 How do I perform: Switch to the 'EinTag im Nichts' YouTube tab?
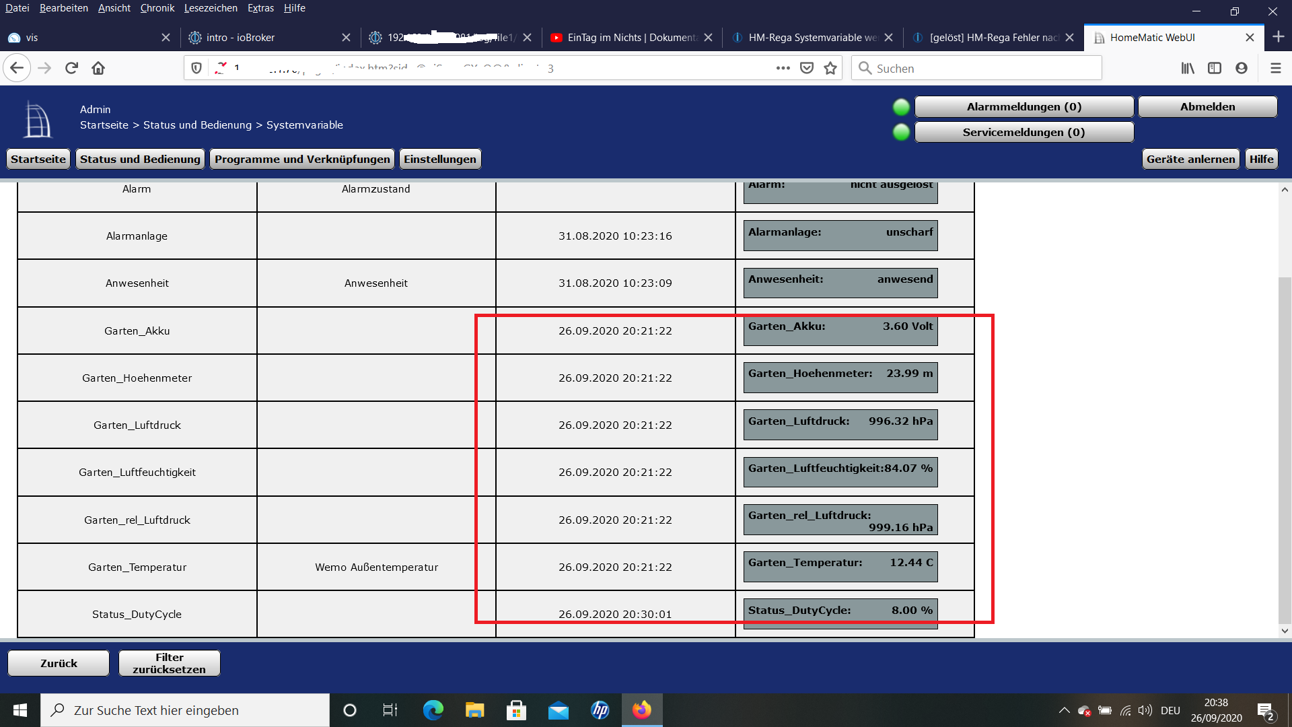631,38
